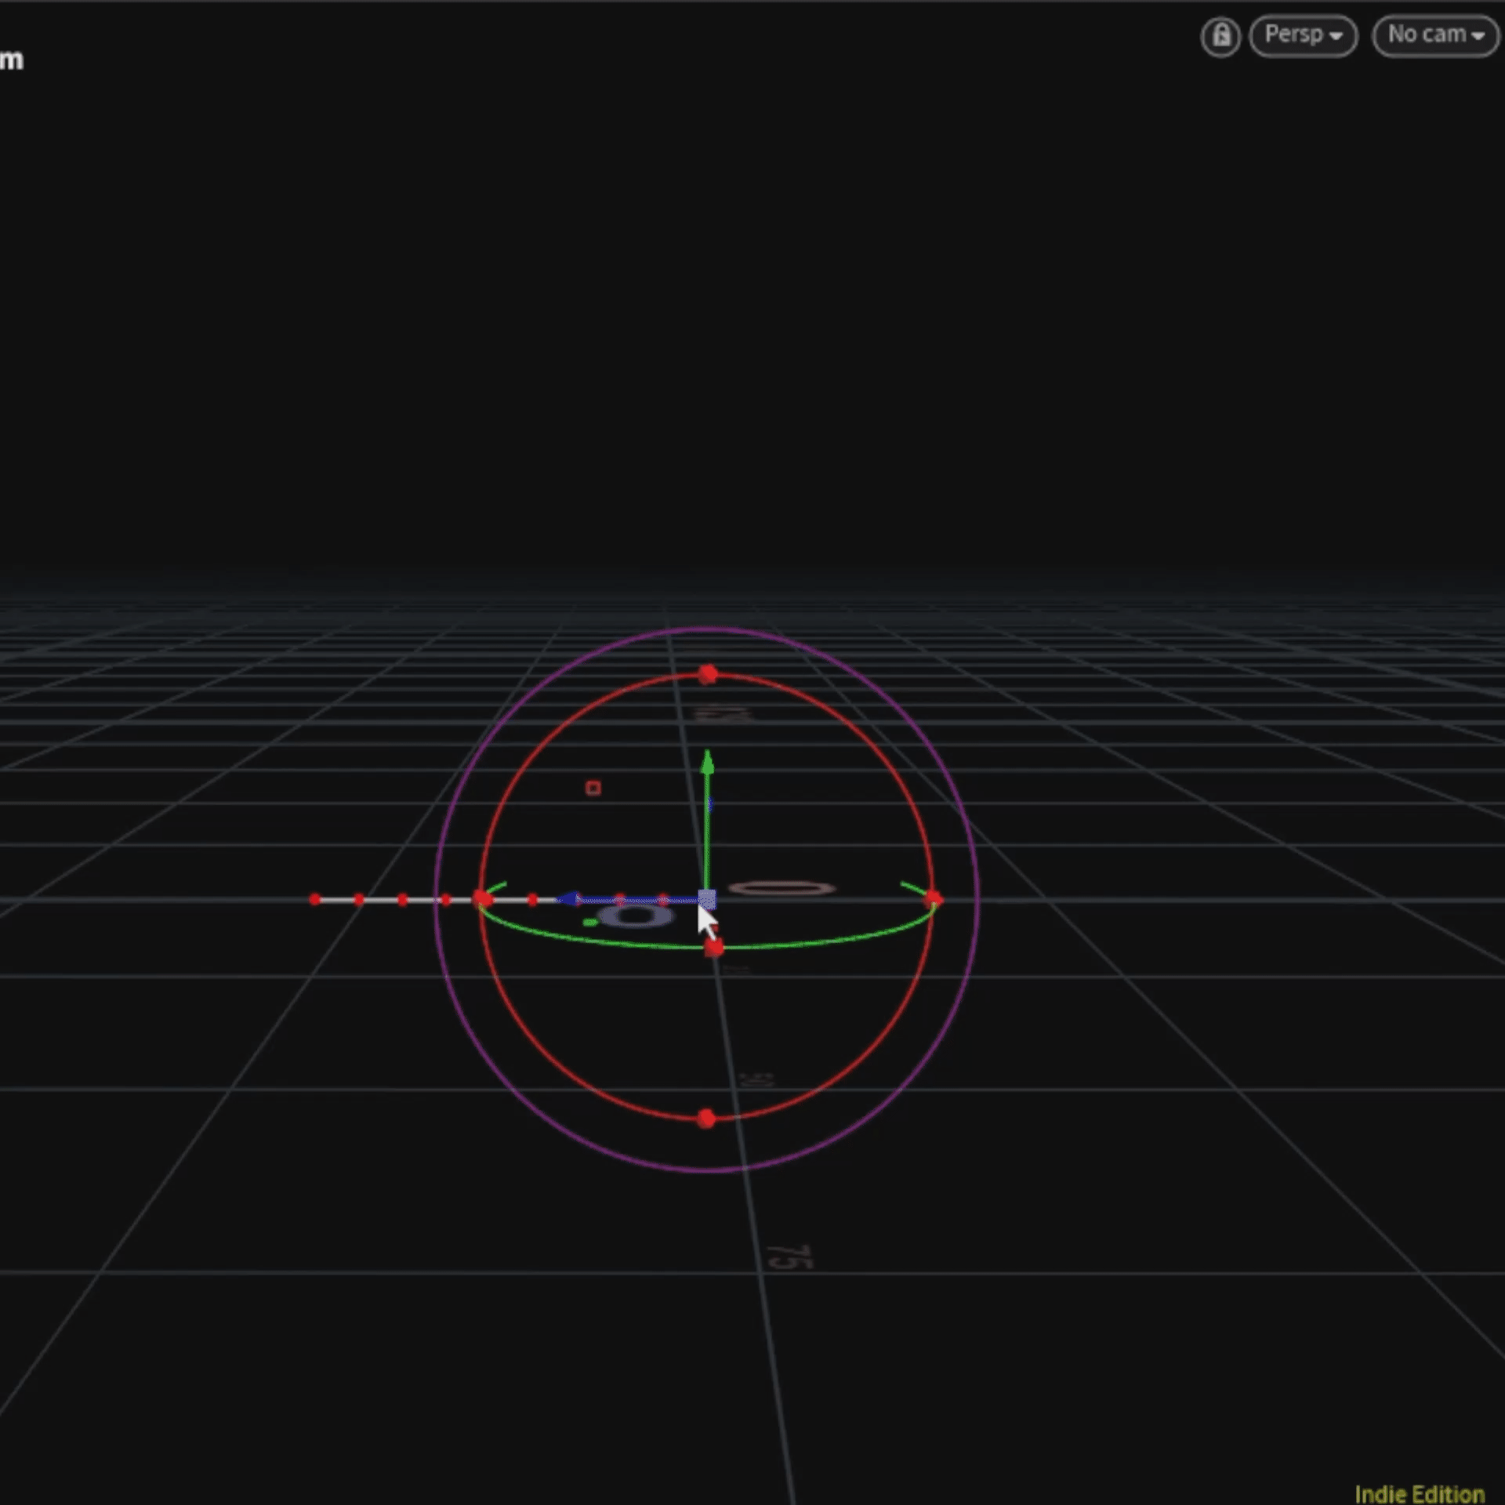Click the pinkish flat ring right of center
Viewport: 1505px width, 1505px height.
[782, 888]
